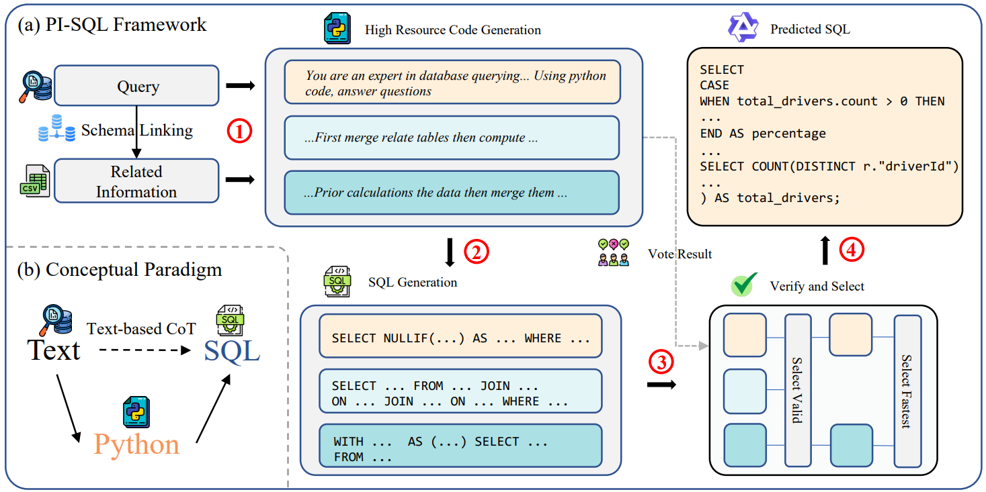Click the database magnifier icon beside Query box
The image size is (986, 492).
click(35, 86)
